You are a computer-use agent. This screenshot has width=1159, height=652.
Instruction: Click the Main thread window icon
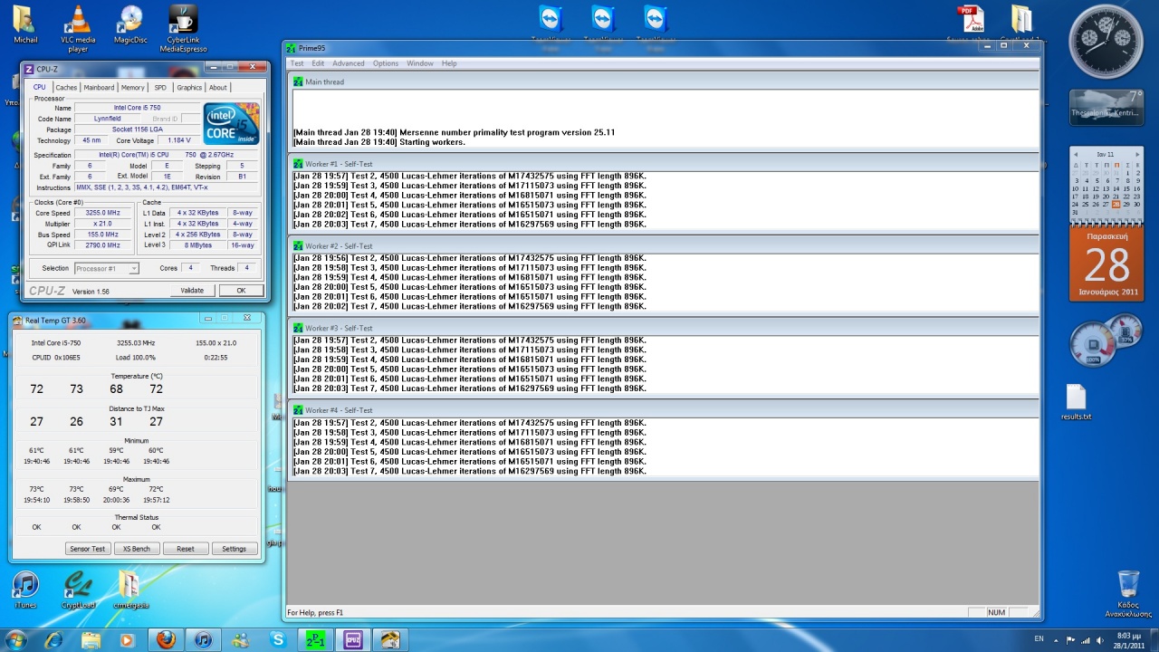pyautogui.click(x=298, y=81)
